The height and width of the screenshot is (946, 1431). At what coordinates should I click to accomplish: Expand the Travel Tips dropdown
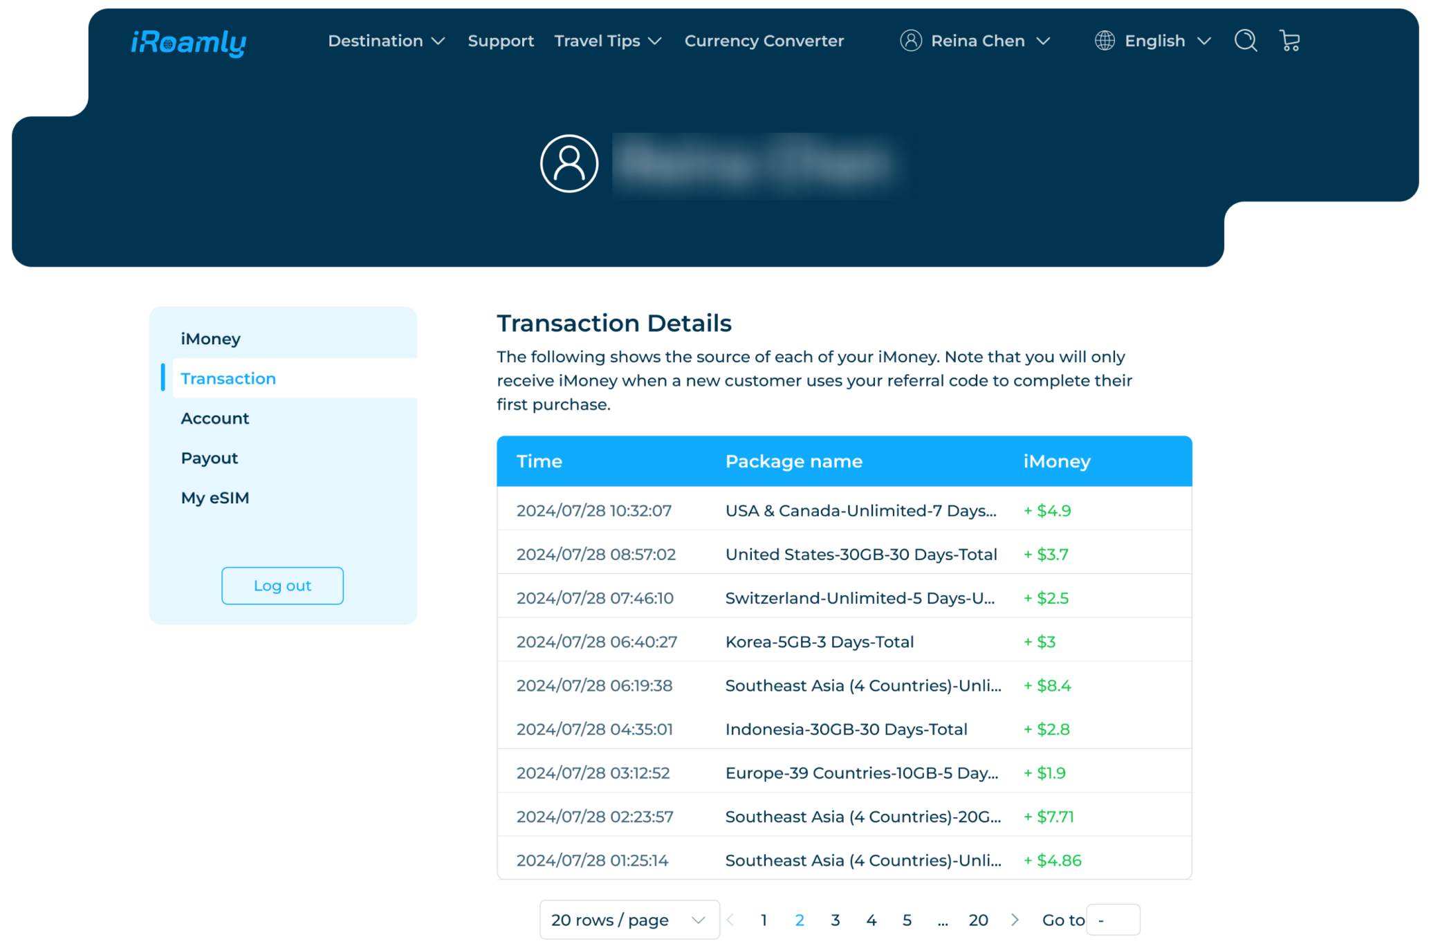click(x=608, y=41)
